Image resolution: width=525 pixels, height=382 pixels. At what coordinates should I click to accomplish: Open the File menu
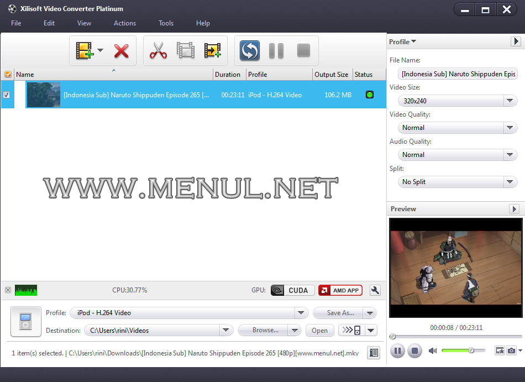coord(16,23)
